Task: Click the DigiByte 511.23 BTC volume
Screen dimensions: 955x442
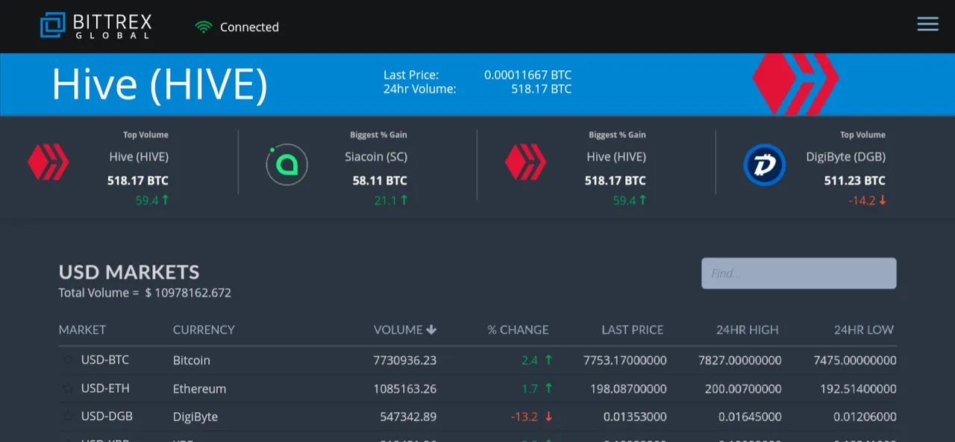Action: pos(854,180)
